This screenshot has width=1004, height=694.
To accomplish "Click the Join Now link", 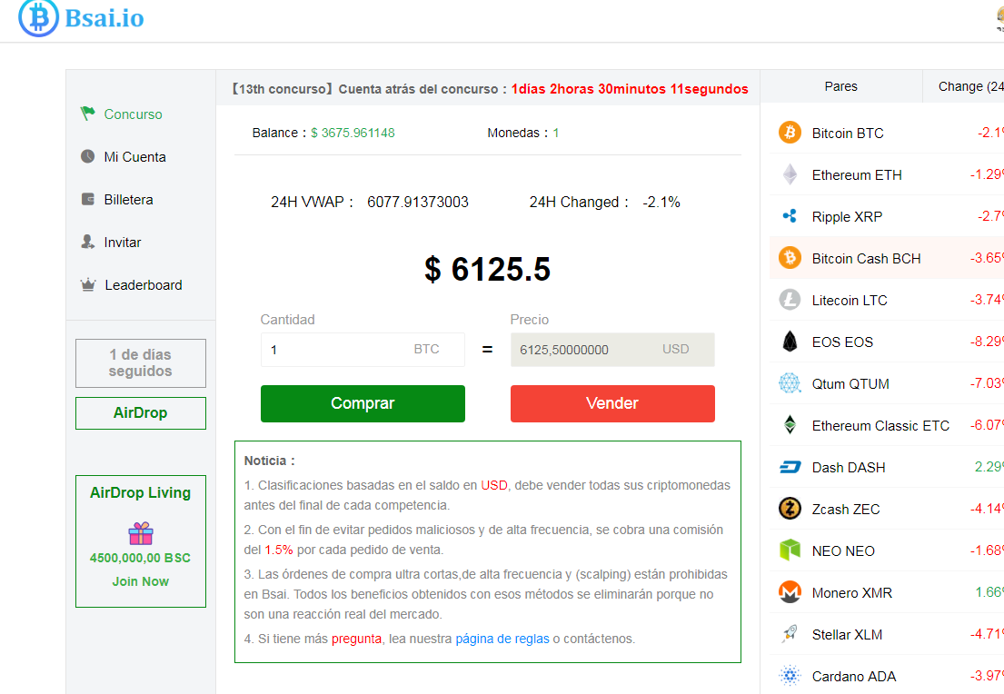I will click(140, 581).
